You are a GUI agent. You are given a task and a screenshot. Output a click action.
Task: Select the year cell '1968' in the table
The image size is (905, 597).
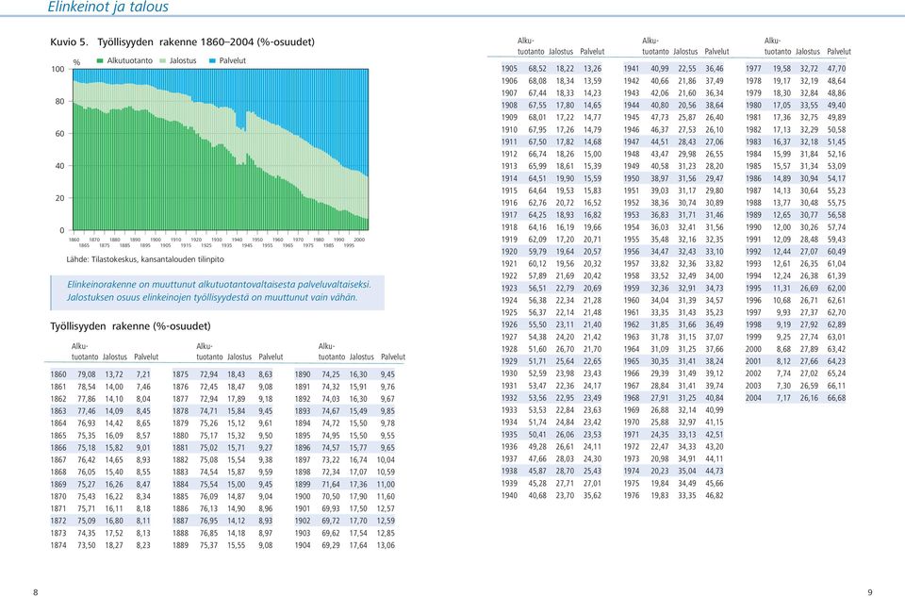(632, 398)
